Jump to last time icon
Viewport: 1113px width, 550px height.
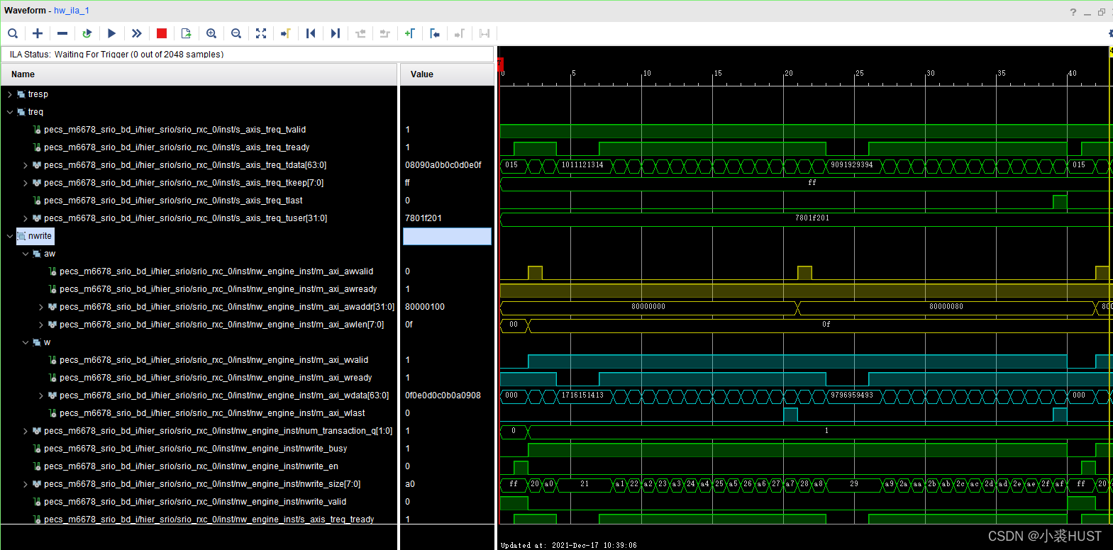pos(336,33)
